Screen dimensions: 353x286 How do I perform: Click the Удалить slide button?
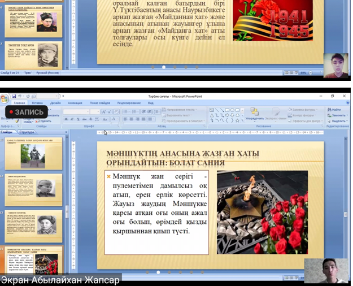coord(44,121)
